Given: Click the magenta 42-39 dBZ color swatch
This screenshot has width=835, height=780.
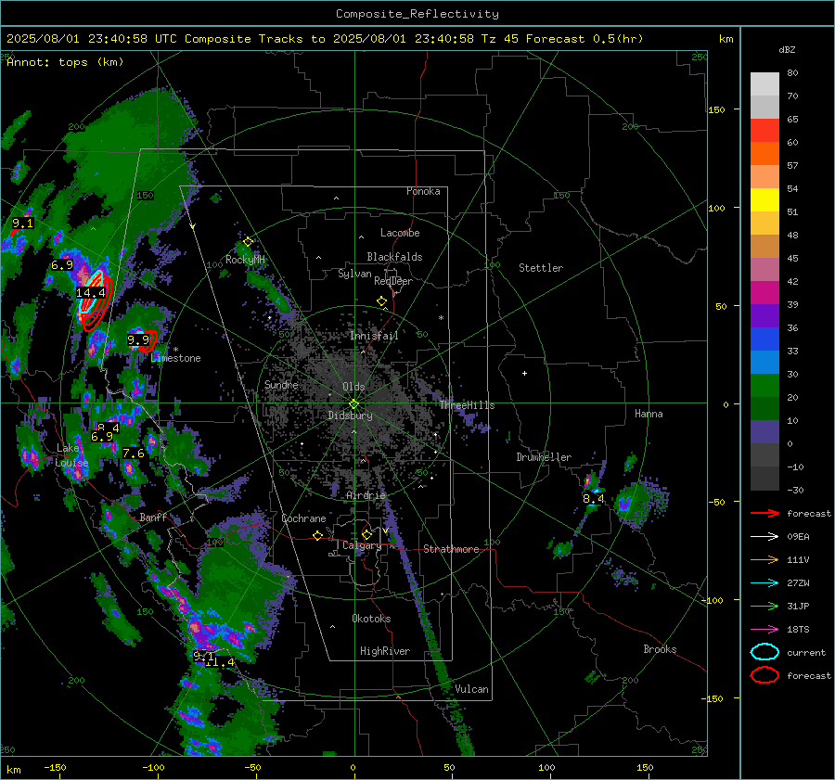Looking at the screenshot, I should point(764,293).
